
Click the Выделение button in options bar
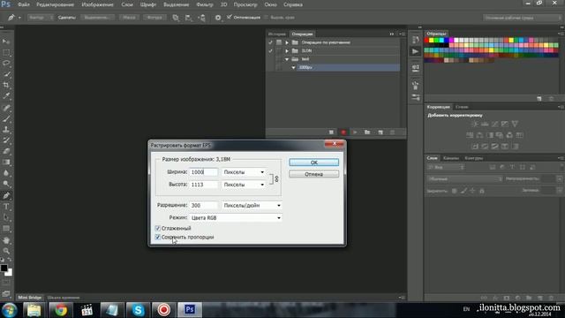pyautogui.click(x=97, y=18)
